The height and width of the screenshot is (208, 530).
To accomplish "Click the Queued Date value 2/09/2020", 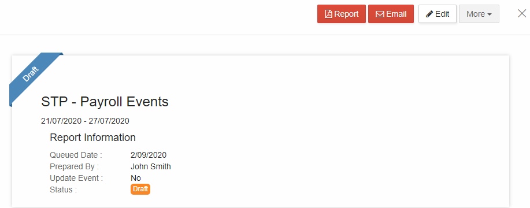I will tap(149, 155).
